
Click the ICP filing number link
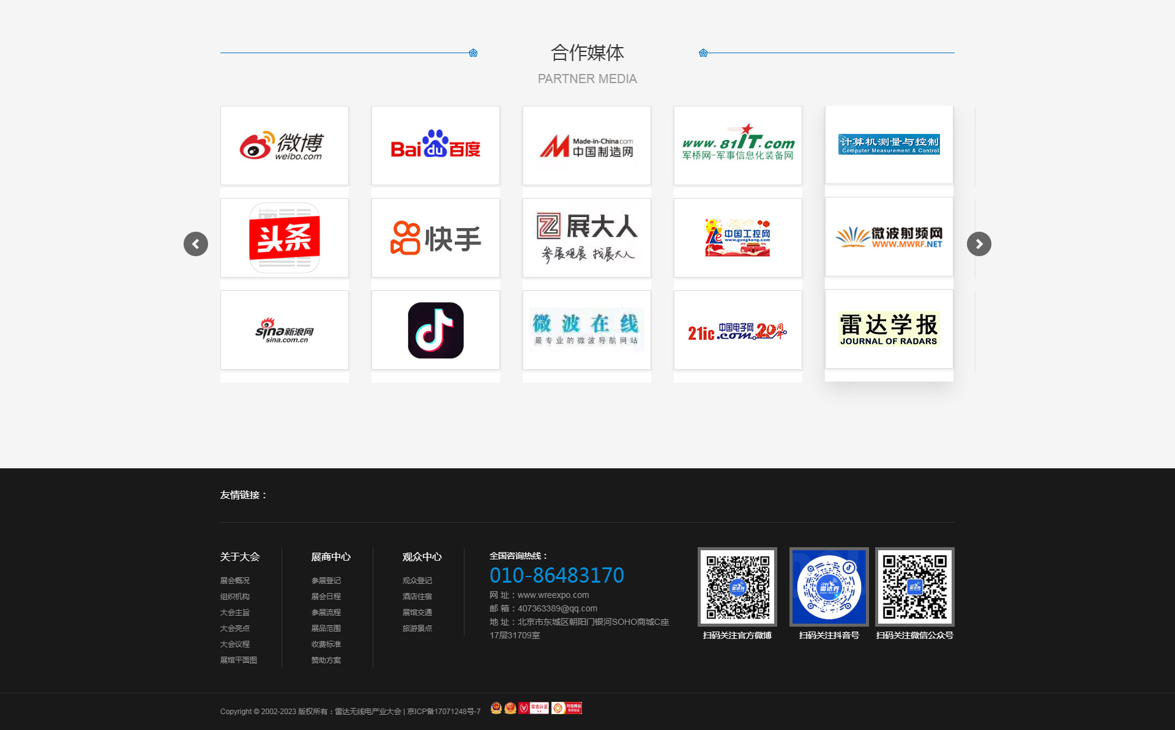coord(444,712)
